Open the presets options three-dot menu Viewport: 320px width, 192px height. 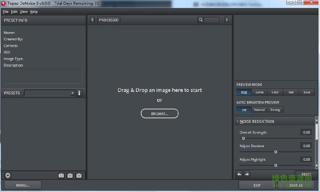point(79,93)
